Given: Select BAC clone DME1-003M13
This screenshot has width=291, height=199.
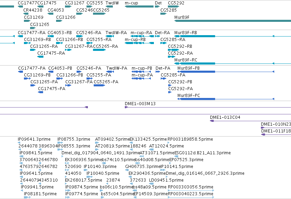Looking at the screenshot, I should pyautogui.click(x=140, y=103).
